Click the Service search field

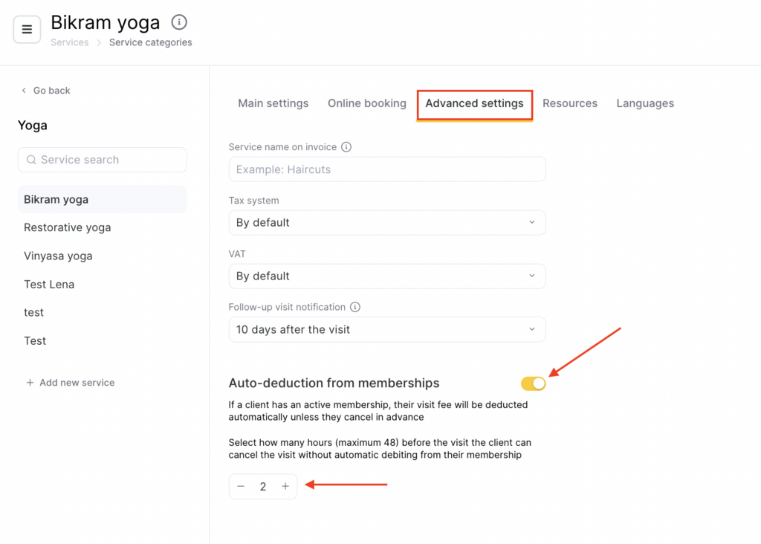tap(103, 160)
